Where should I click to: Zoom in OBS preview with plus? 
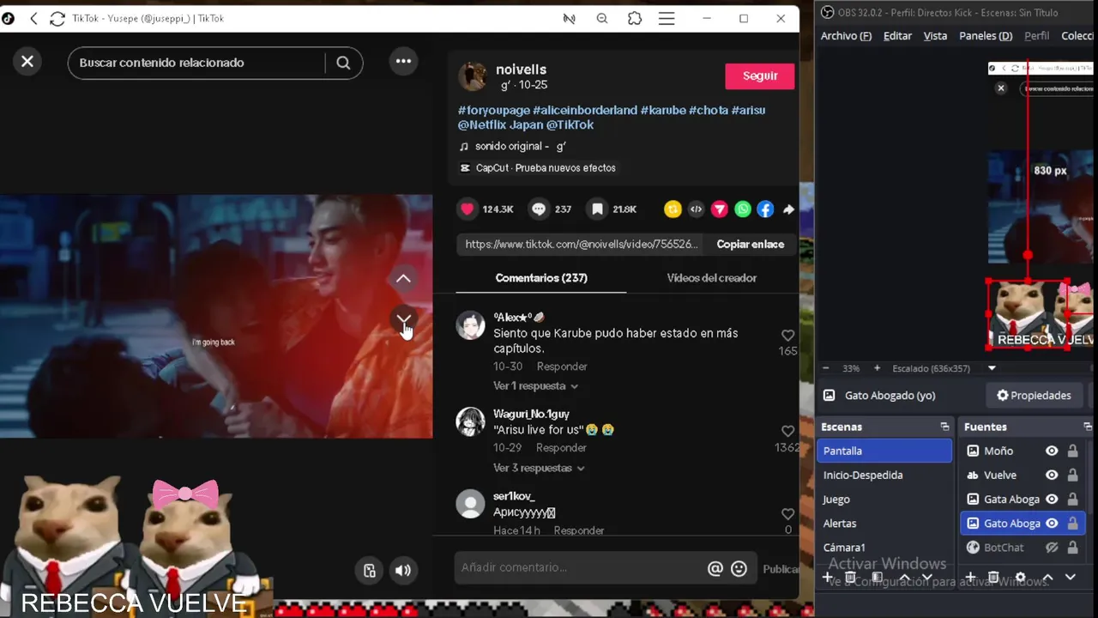click(x=877, y=368)
